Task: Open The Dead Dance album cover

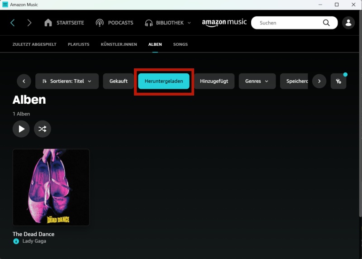Action: point(51,187)
